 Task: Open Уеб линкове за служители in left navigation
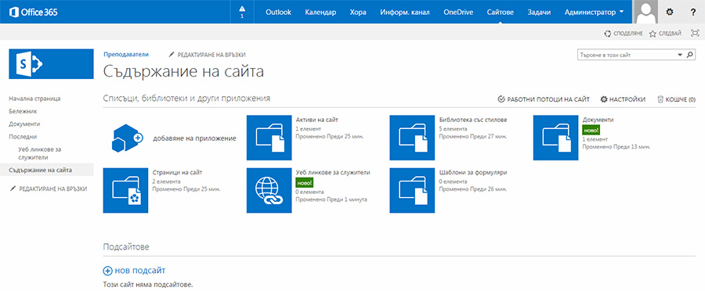[x=40, y=153]
